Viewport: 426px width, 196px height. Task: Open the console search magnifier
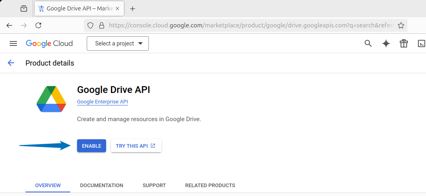pyautogui.click(x=368, y=43)
